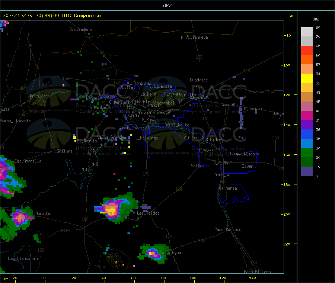Click the Divisadero map label

(80, 29)
